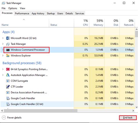The height and width of the screenshot is (123, 138).
Task: Expand the Autodesk Application Manager entry
Action: click(x=3, y=75)
